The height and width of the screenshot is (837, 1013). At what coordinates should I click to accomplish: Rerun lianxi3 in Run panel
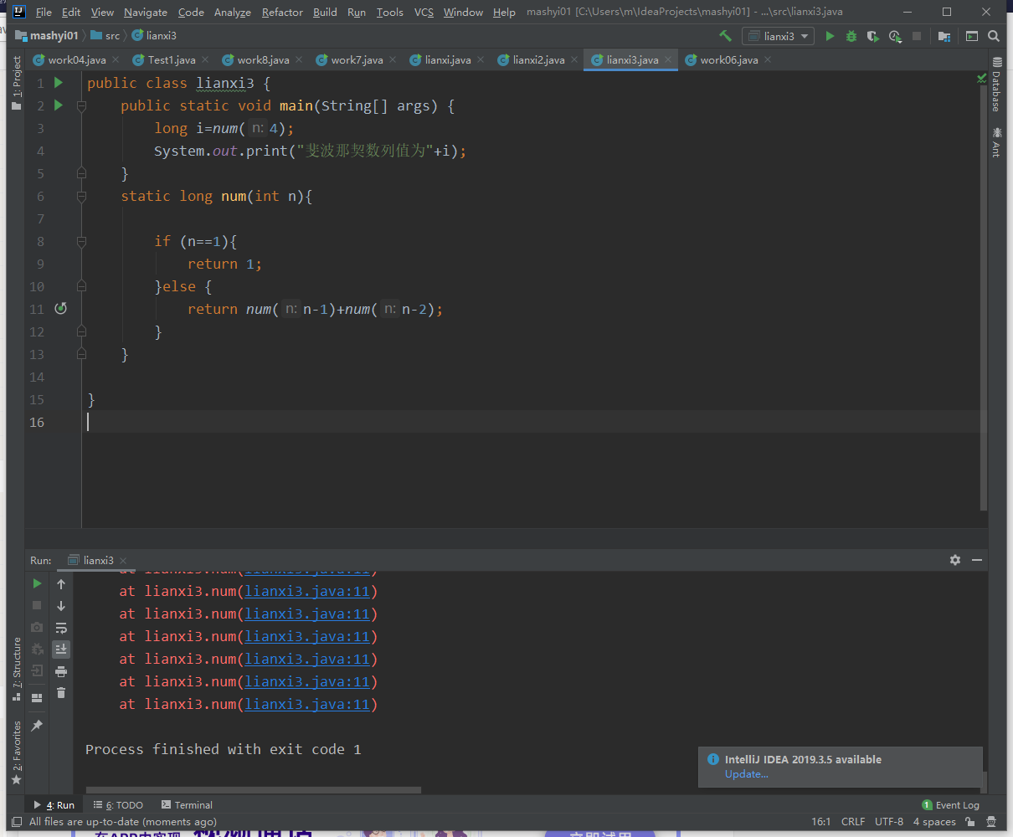[x=37, y=583]
